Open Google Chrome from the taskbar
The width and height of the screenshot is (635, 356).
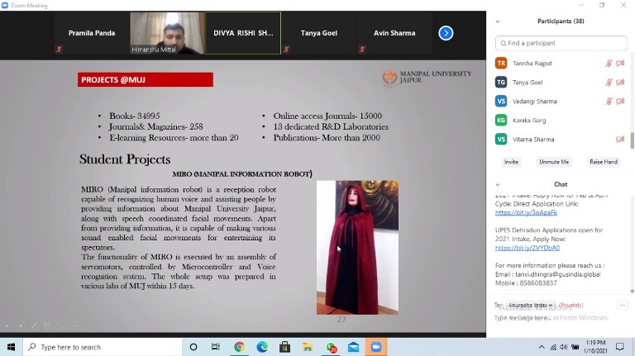239,348
